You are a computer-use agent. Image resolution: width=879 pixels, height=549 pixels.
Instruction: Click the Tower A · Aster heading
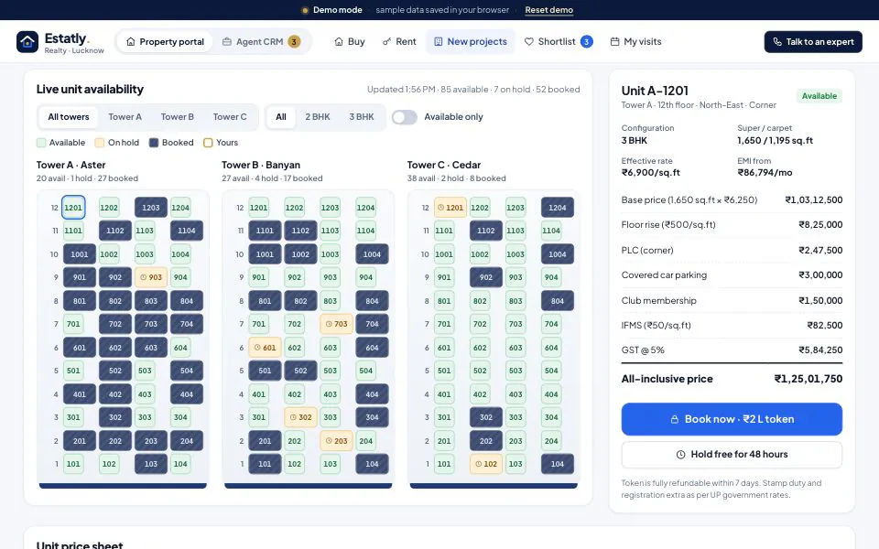pyautogui.click(x=71, y=165)
